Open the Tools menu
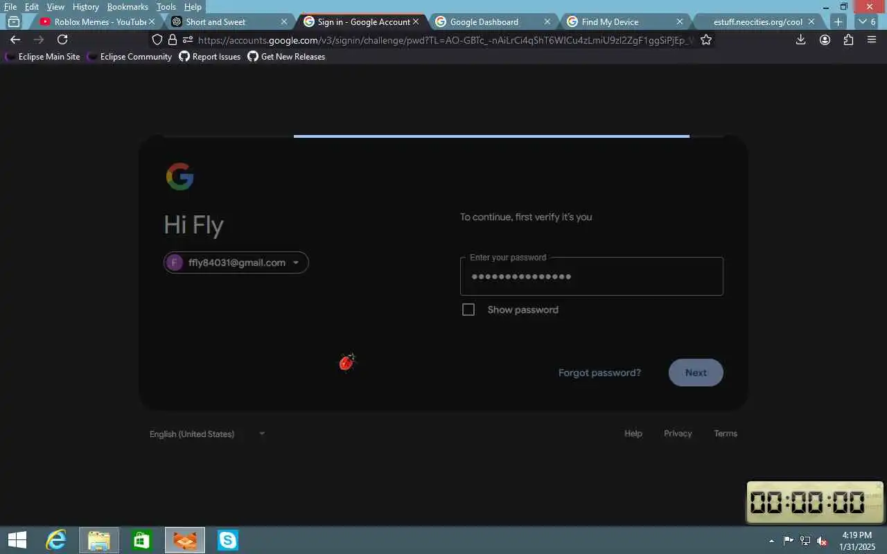Viewport: 887px width, 554px height. coord(166,7)
